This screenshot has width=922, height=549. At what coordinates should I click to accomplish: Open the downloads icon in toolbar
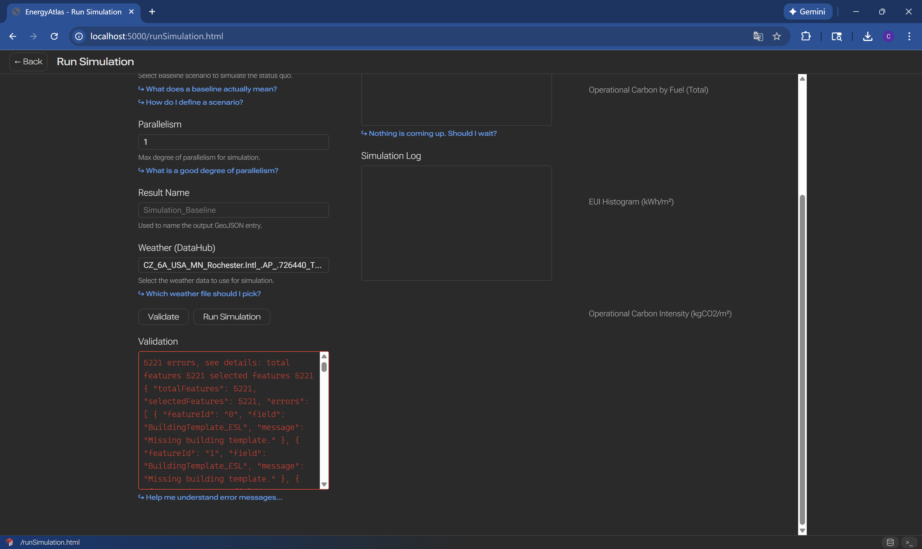[867, 36]
